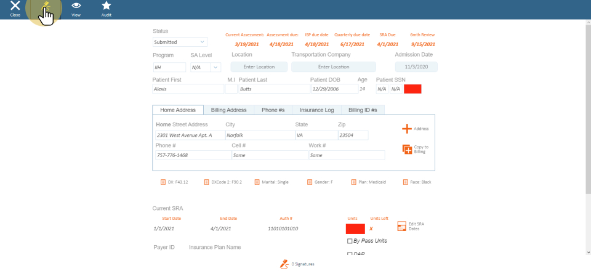The height and width of the screenshot is (271, 591).
Task: Click the Patient First name field
Action: point(188,89)
